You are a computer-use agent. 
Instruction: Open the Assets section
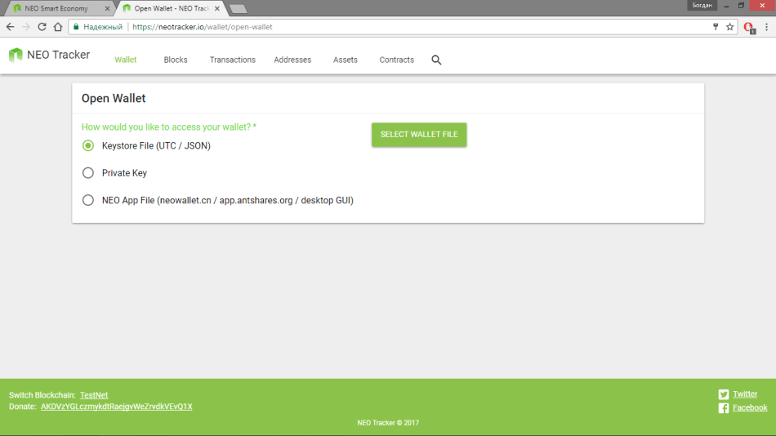pyautogui.click(x=345, y=60)
